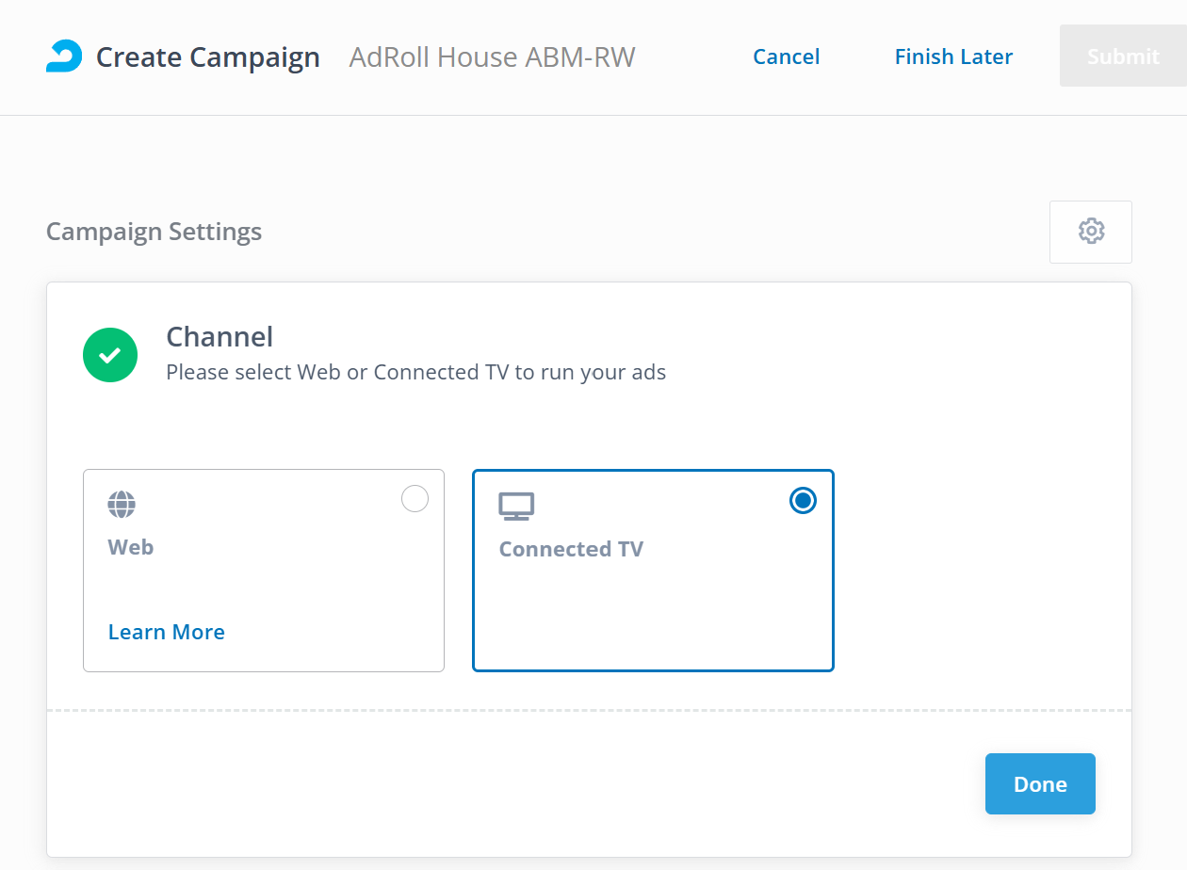Screen dimensions: 1187x870
Task: Click the globe icon in Web card
Action: coord(122,505)
